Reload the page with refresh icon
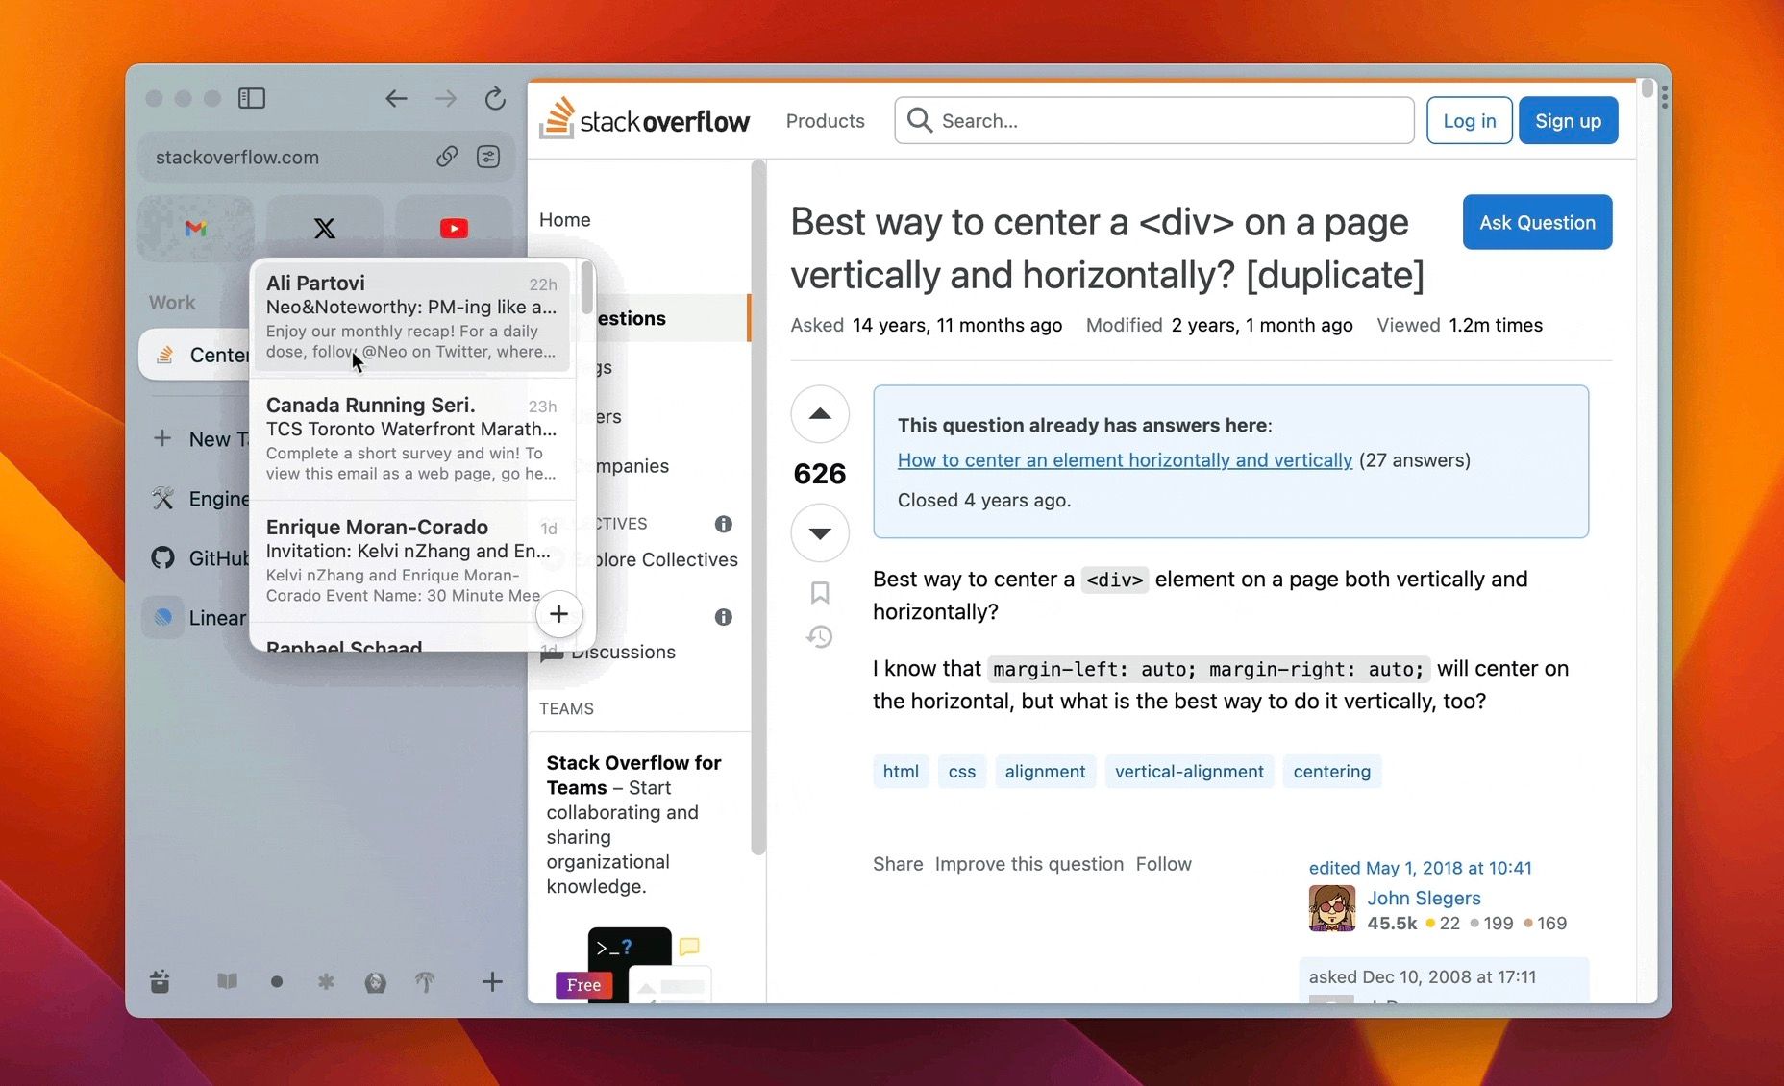This screenshot has height=1086, width=1784. click(495, 98)
